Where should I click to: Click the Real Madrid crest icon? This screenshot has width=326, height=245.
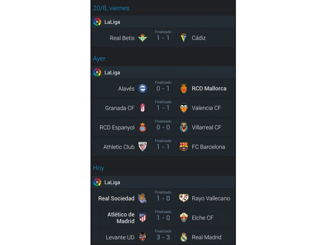[x=184, y=237]
